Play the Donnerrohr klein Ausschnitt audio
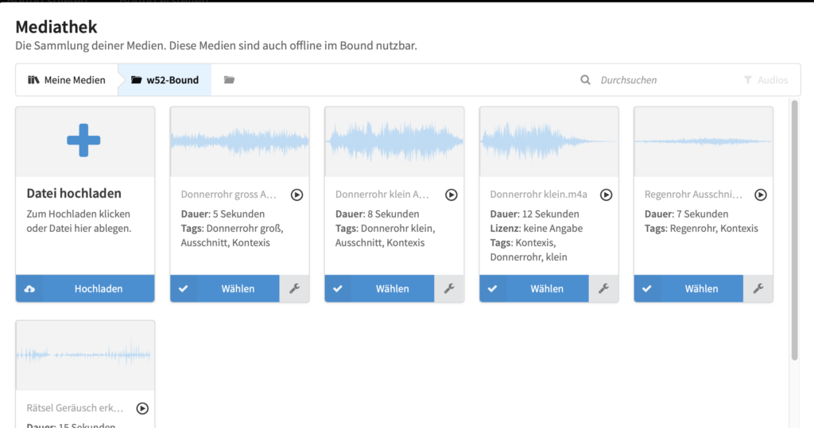Image resolution: width=814 pixels, height=428 pixels. coord(451,195)
